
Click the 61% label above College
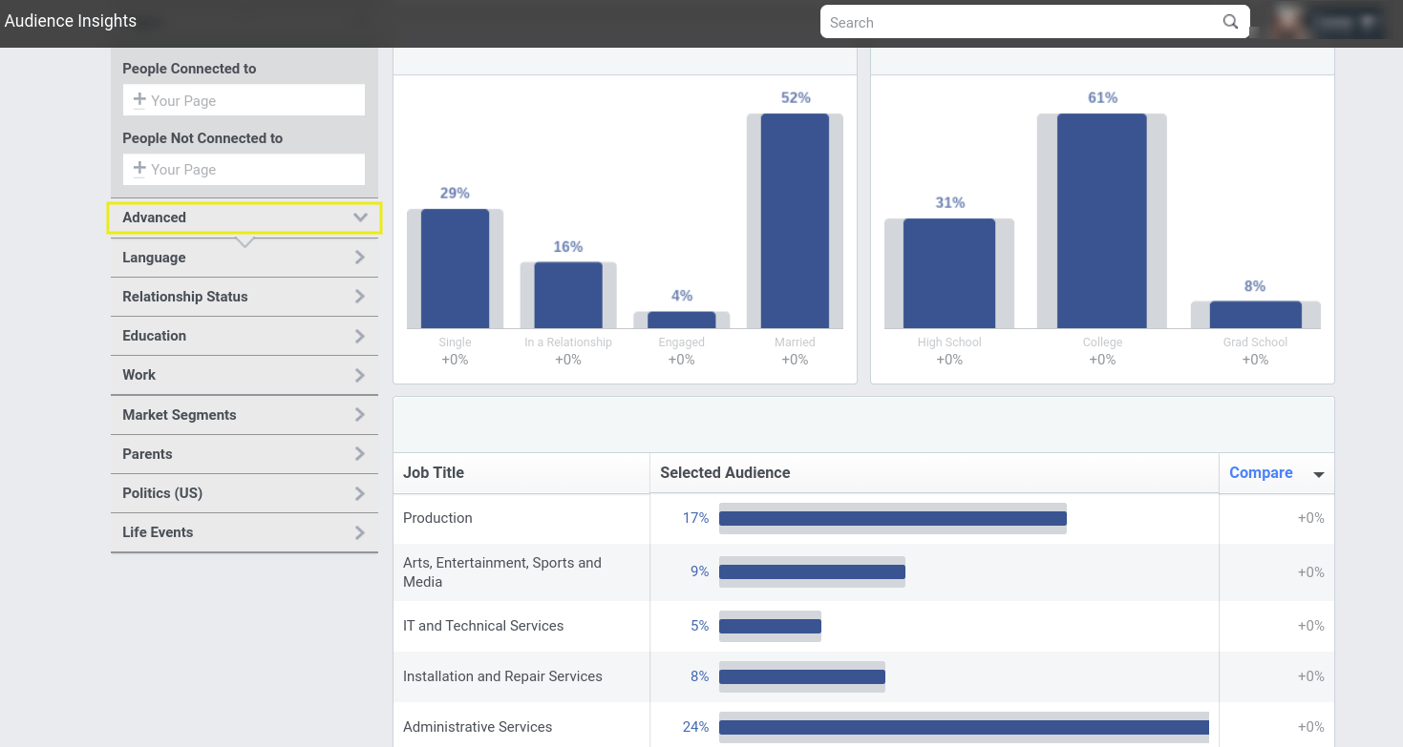pos(1102,97)
